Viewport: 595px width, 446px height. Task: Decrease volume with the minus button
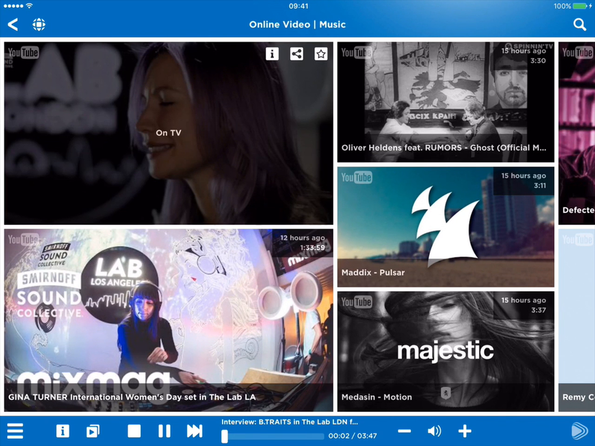(404, 431)
